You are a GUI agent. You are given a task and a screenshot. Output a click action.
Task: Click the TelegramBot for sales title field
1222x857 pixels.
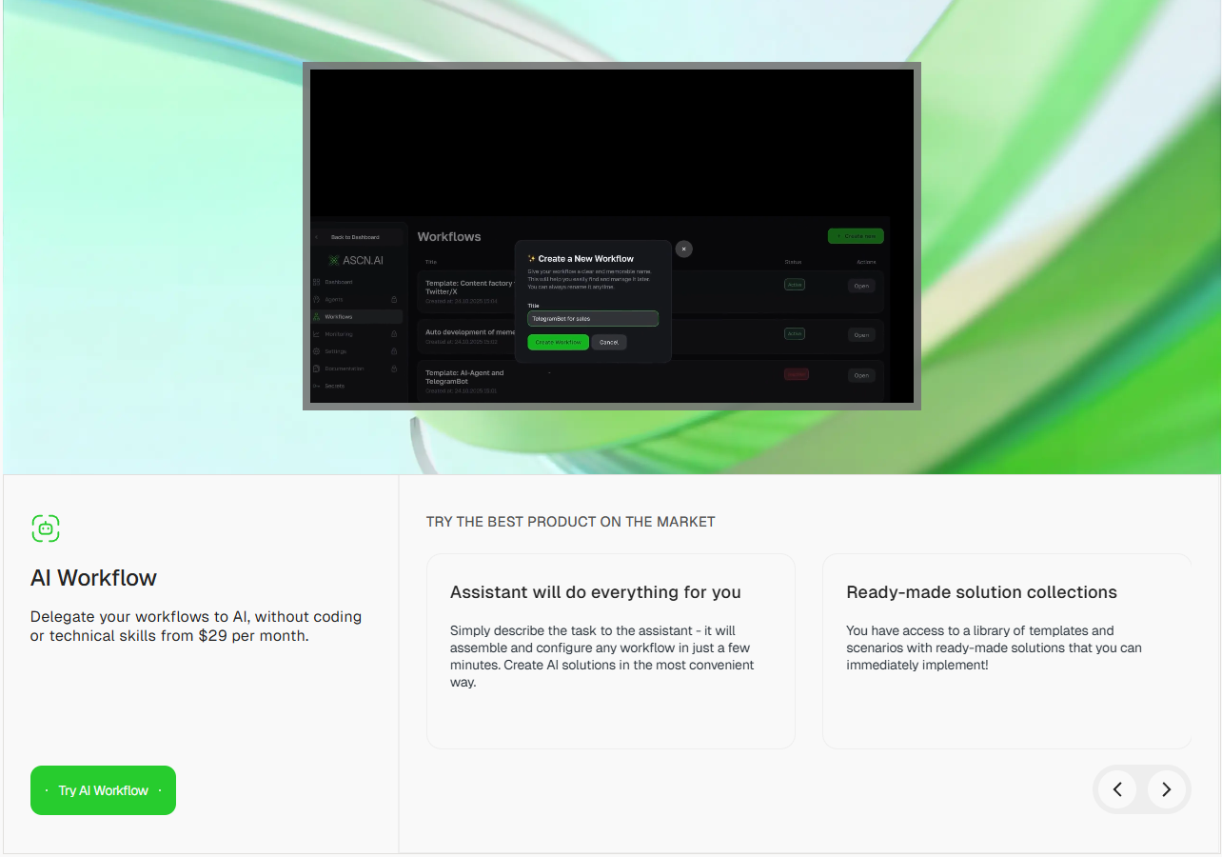click(592, 317)
